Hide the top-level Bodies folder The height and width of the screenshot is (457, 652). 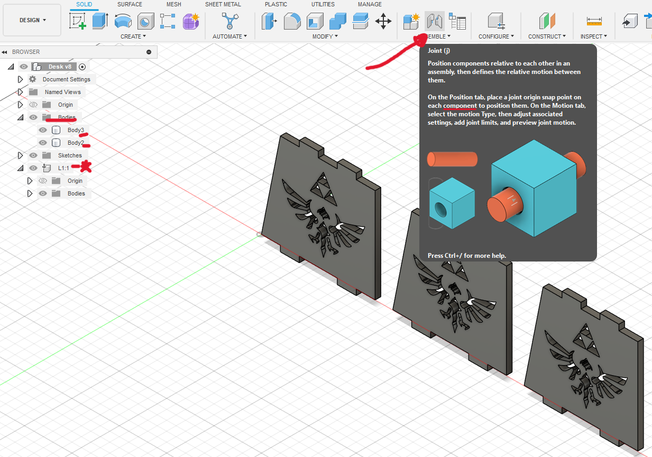[33, 117]
